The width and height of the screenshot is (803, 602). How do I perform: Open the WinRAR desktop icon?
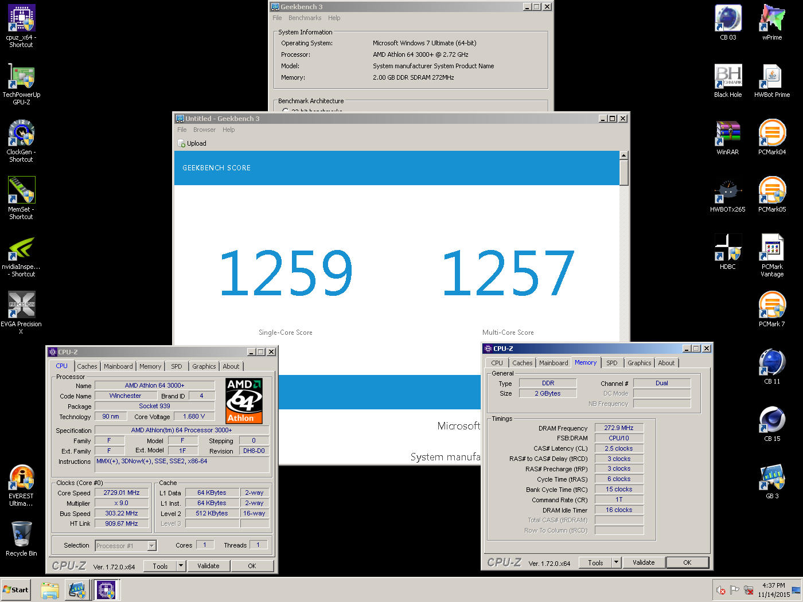(x=728, y=138)
